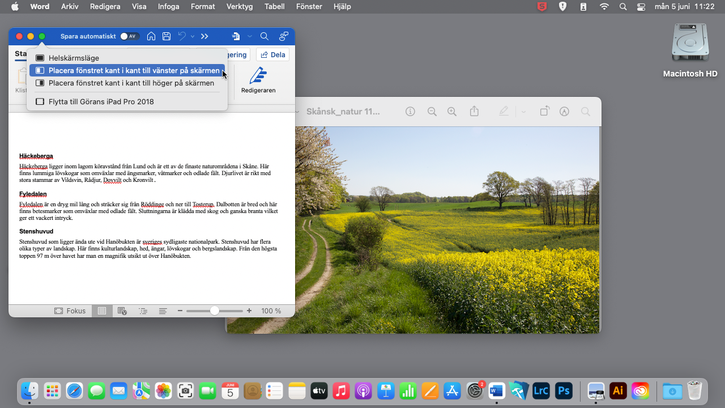Image resolution: width=725 pixels, height=408 pixels.
Task: Expand the double-chevron overflow in Word's toolbar
Action: tap(204, 36)
